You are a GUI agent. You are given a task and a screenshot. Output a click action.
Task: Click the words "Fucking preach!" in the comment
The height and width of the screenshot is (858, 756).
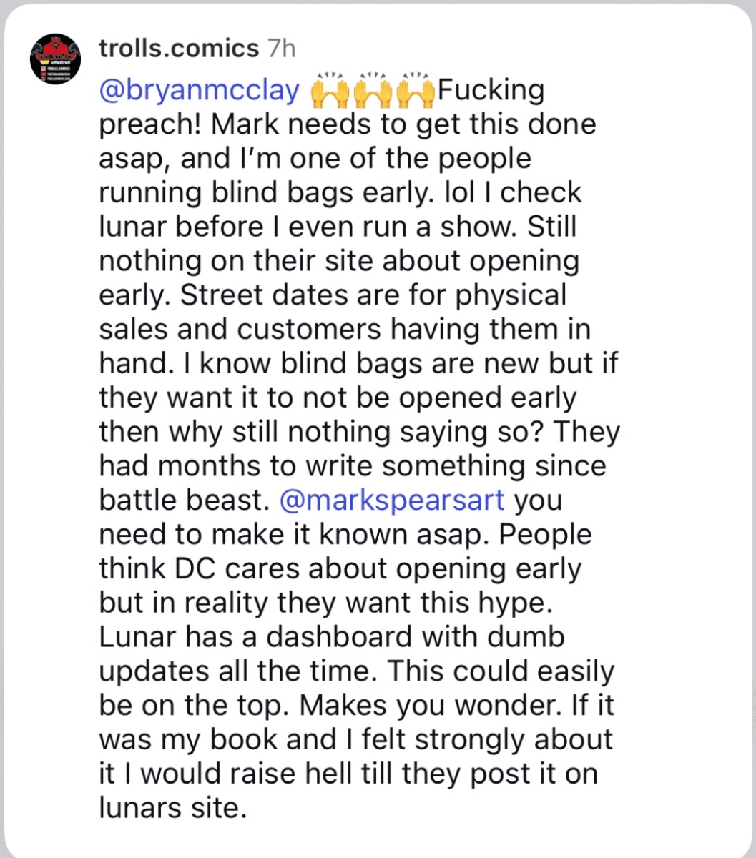[491, 91]
